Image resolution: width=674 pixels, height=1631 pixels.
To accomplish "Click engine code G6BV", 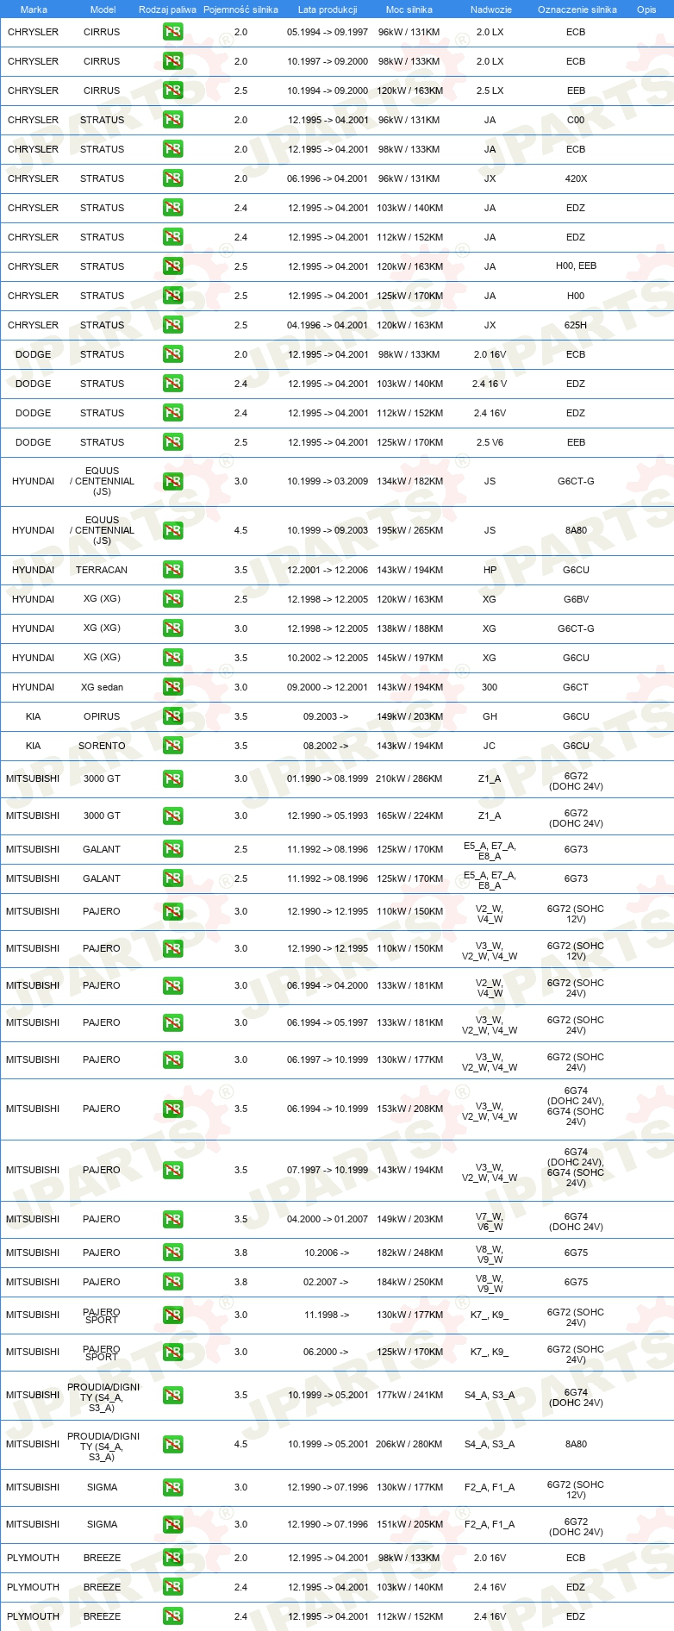I will tap(576, 599).
